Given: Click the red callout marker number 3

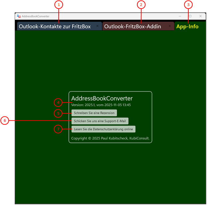Looking at the screenshot, I should tap(189, 5).
